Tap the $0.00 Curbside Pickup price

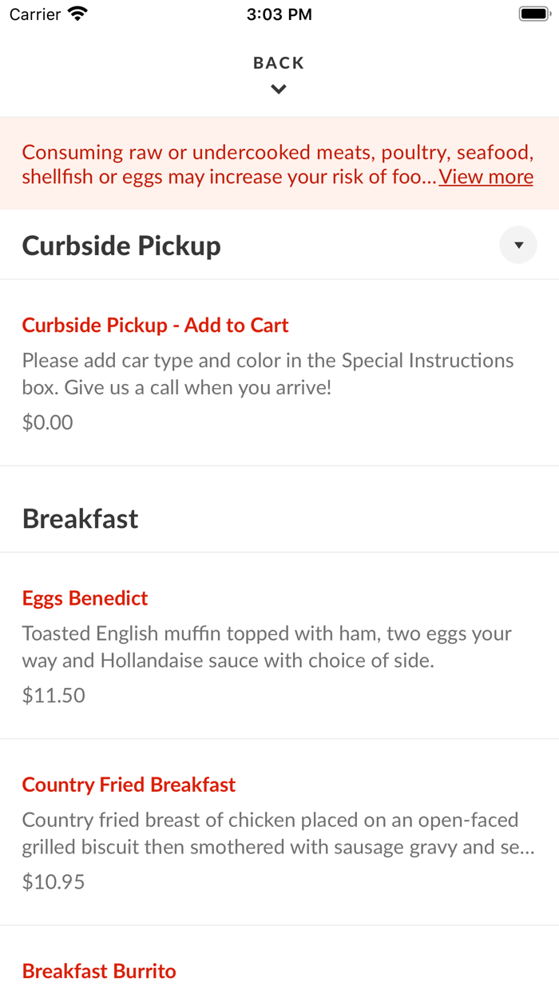click(x=47, y=422)
